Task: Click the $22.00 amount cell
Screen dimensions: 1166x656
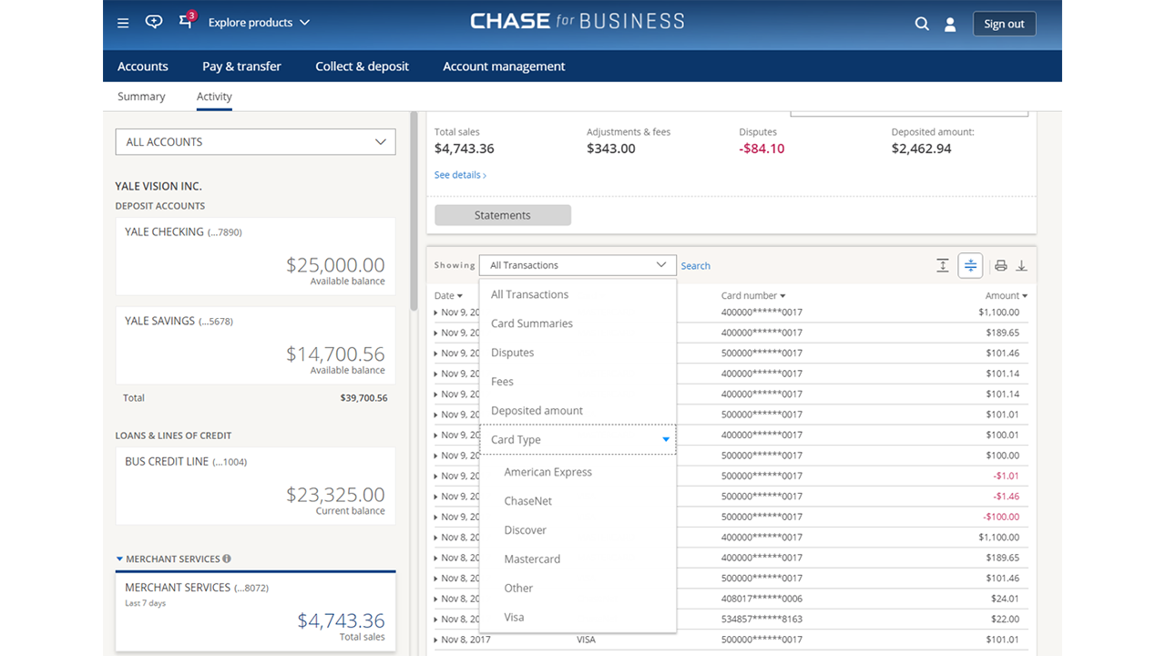Action: [1005, 620]
